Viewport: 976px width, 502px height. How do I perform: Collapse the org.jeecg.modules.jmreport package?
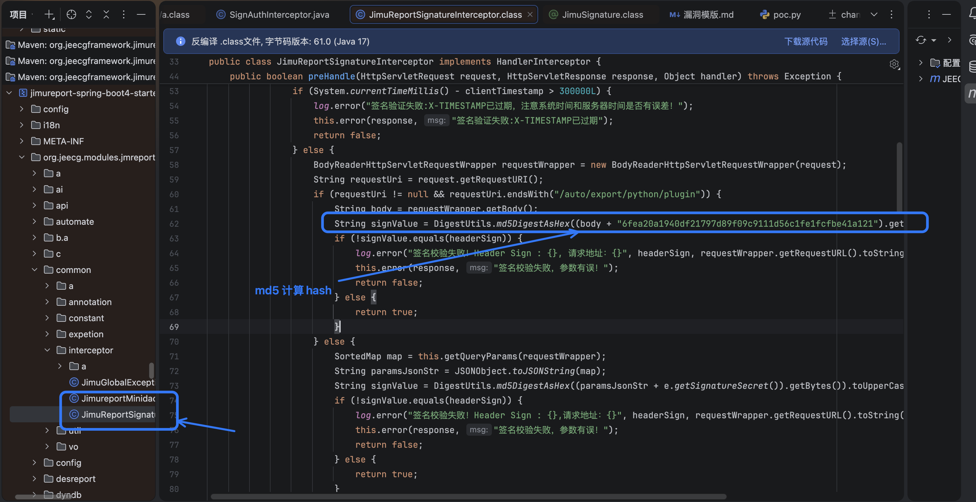tap(21, 157)
